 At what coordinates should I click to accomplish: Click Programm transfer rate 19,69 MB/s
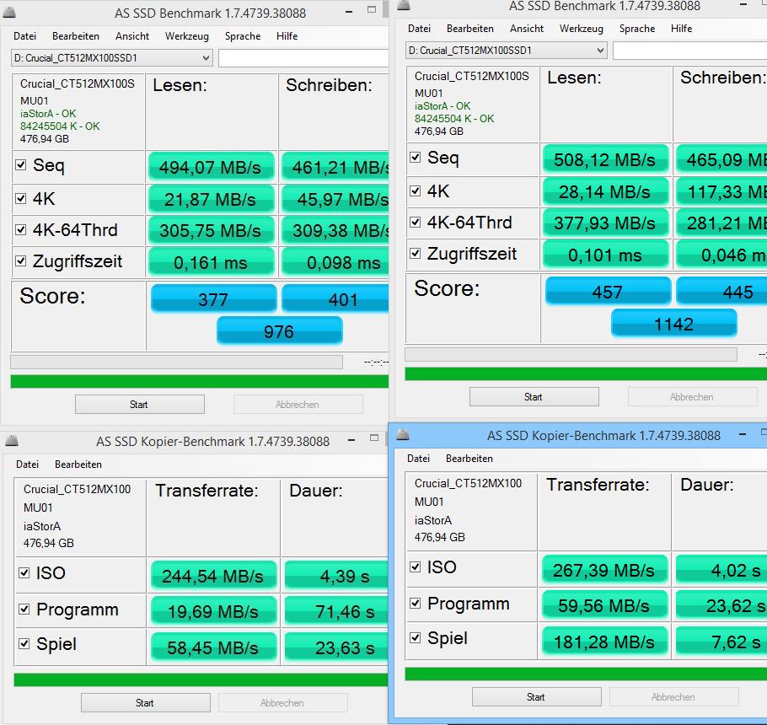(x=213, y=611)
